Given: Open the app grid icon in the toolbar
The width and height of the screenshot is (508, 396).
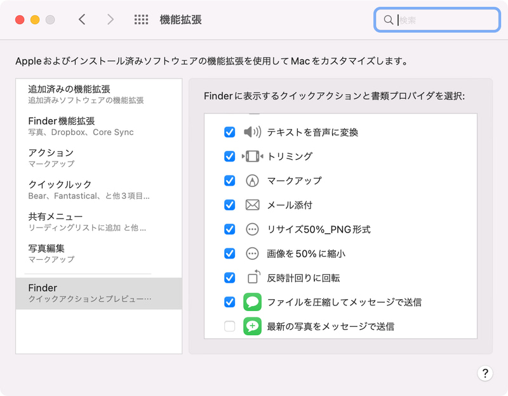Looking at the screenshot, I should pos(140,19).
